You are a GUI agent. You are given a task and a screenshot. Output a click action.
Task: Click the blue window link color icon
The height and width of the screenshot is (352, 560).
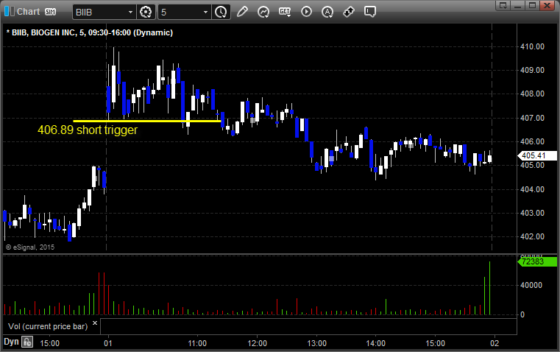point(7,12)
